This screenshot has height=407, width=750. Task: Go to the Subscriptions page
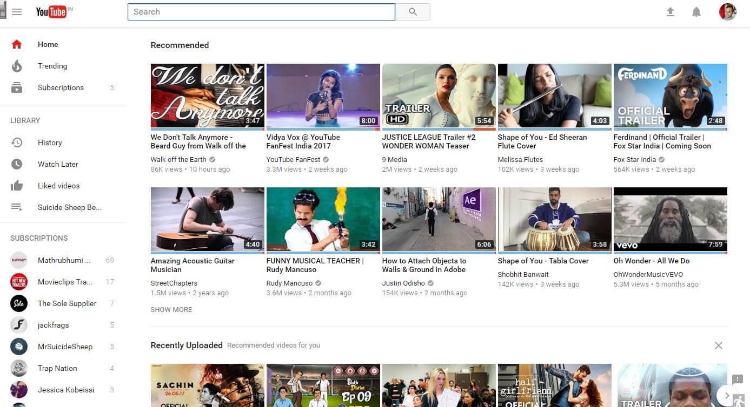pos(61,87)
